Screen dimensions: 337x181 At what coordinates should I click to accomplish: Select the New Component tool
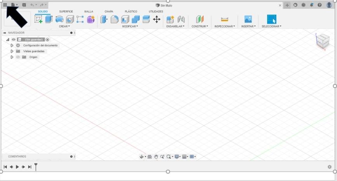pos(170,19)
